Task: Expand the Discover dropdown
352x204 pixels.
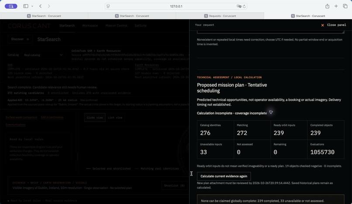Action: (20, 39)
